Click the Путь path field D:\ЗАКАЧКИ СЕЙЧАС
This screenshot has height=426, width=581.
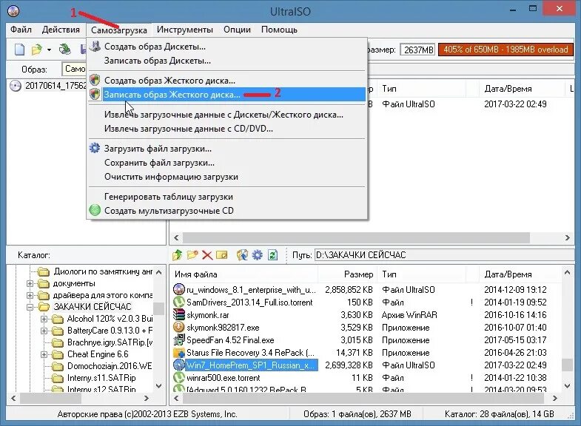[444, 255]
